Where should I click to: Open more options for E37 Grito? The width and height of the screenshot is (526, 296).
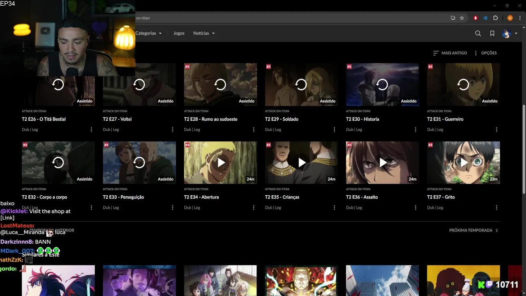coord(496,208)
